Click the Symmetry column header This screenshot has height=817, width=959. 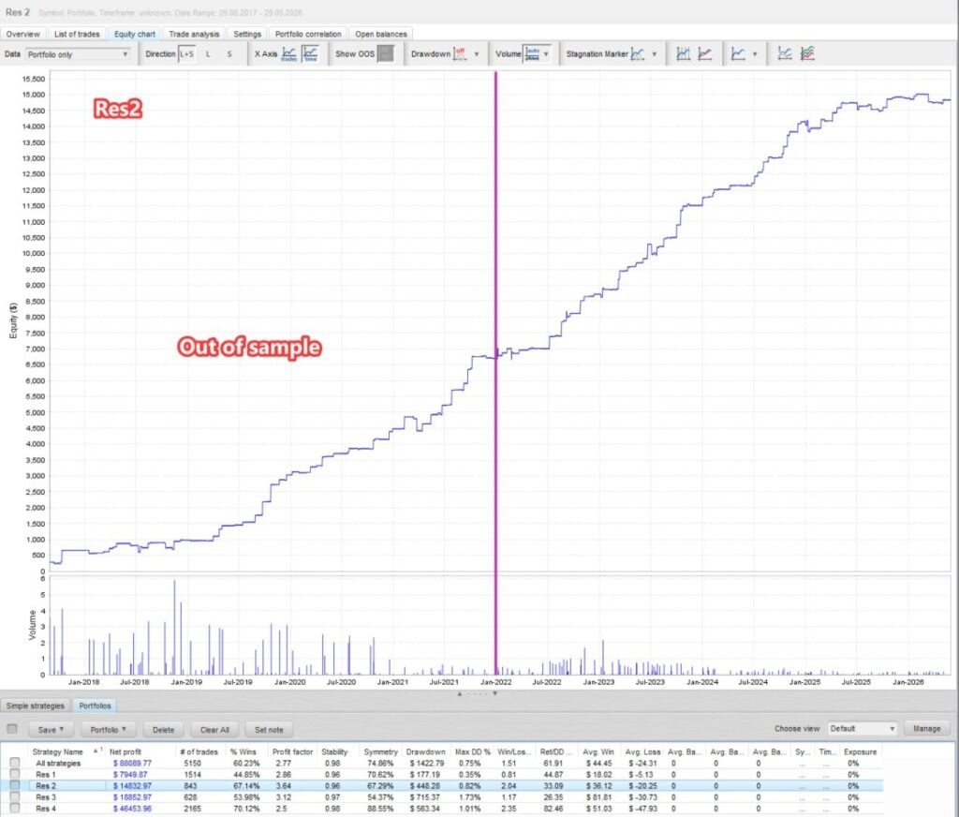coord(380,752)
